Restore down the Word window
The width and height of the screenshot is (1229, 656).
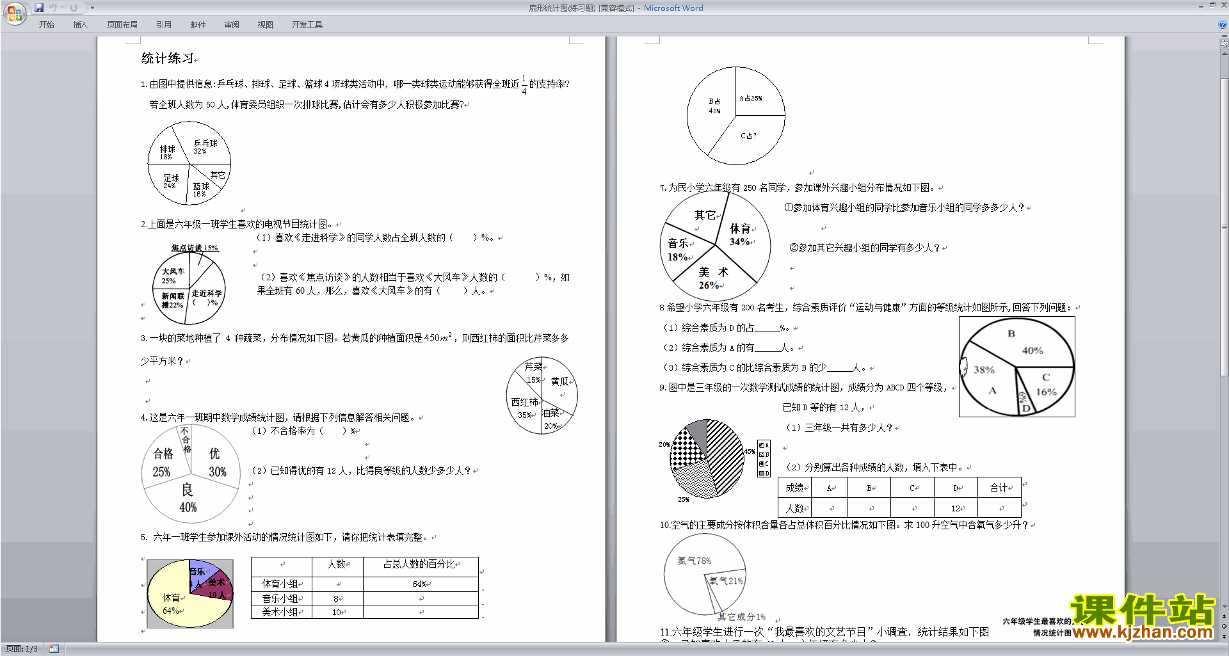click(1212, 5)
